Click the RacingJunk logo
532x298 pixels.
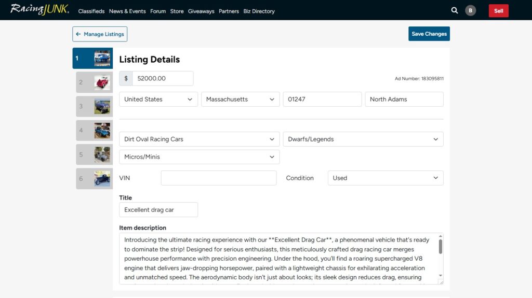[x=39, y=9]
